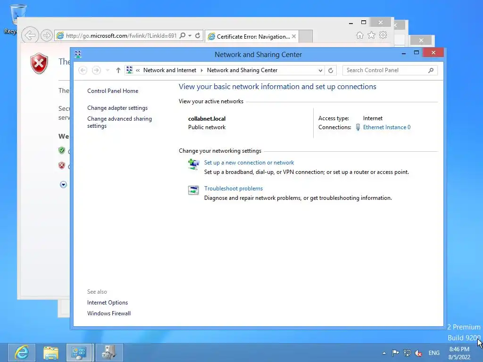Image resolution: width=483 pixels, height=362 pixels.
Task: Refresh the Network and Sharing Center view
Action: coord(331,70)
